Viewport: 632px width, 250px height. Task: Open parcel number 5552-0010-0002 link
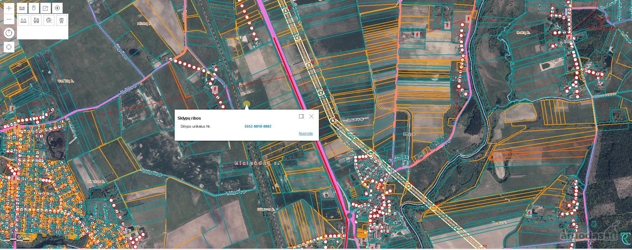pos(258,126)
